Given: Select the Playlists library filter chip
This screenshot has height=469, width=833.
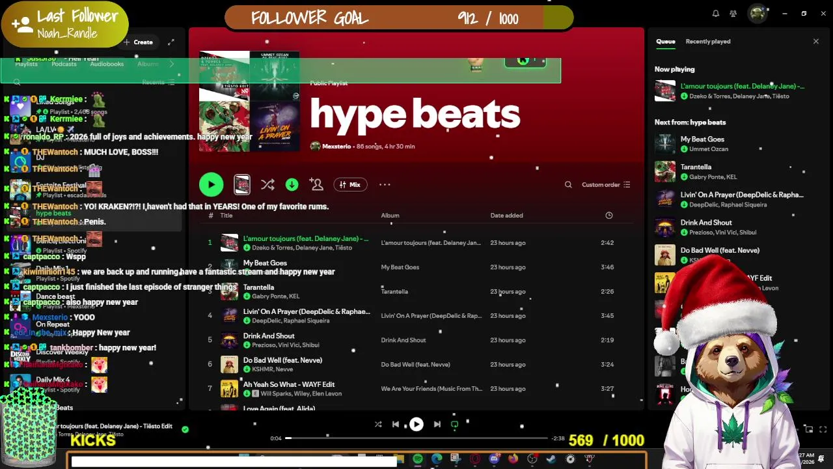Looking at the screenshot, I should 26,64.
